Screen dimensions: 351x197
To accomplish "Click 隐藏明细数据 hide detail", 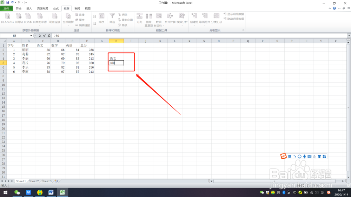I will (234, 19).
